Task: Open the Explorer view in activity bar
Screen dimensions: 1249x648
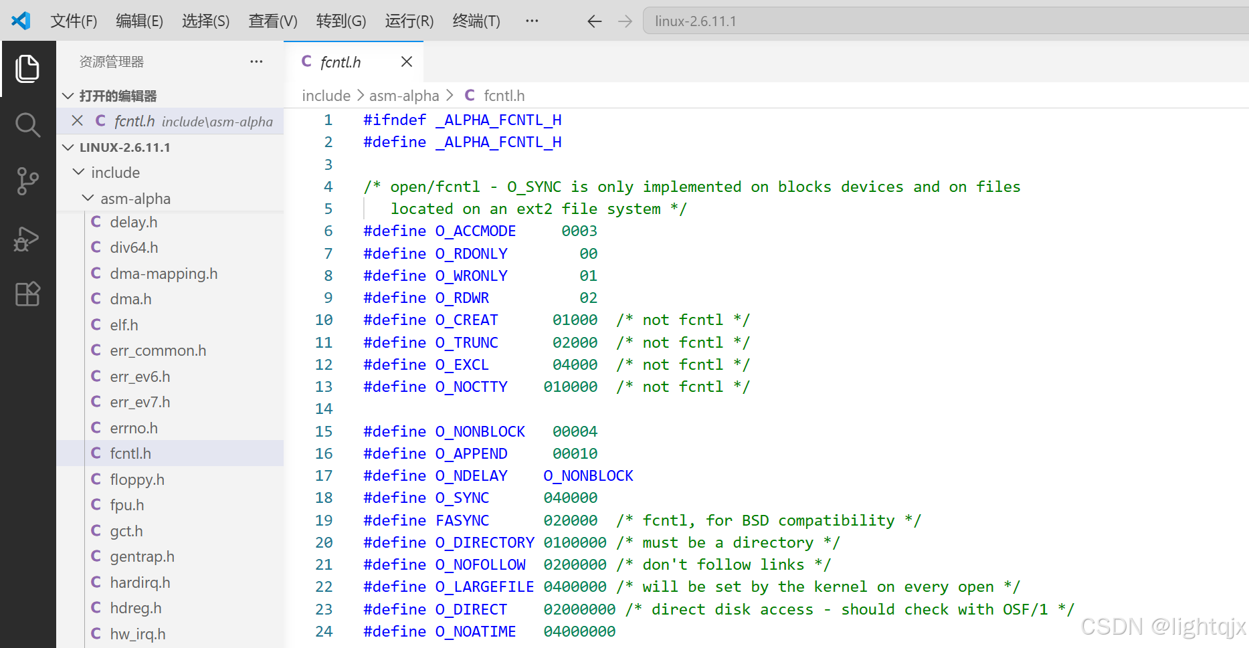Action: [27, 69]
